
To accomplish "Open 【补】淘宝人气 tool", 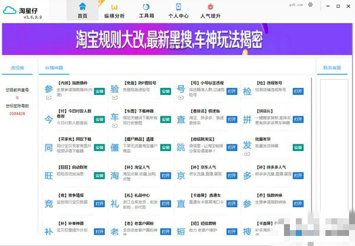I will (x=166, y=176).
